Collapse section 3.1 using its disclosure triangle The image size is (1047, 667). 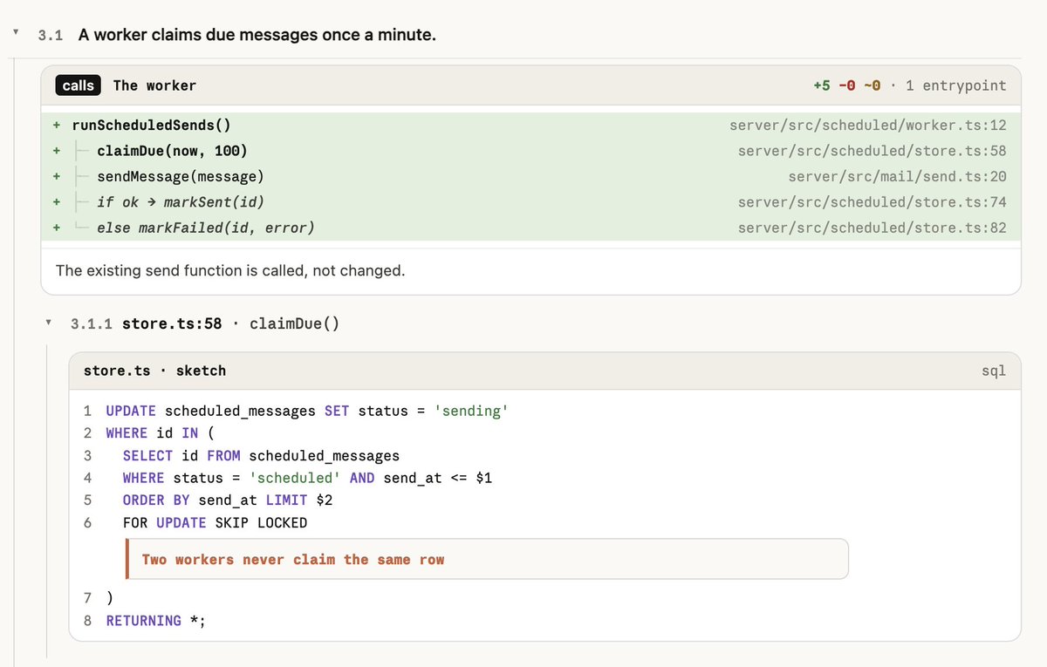15,32
